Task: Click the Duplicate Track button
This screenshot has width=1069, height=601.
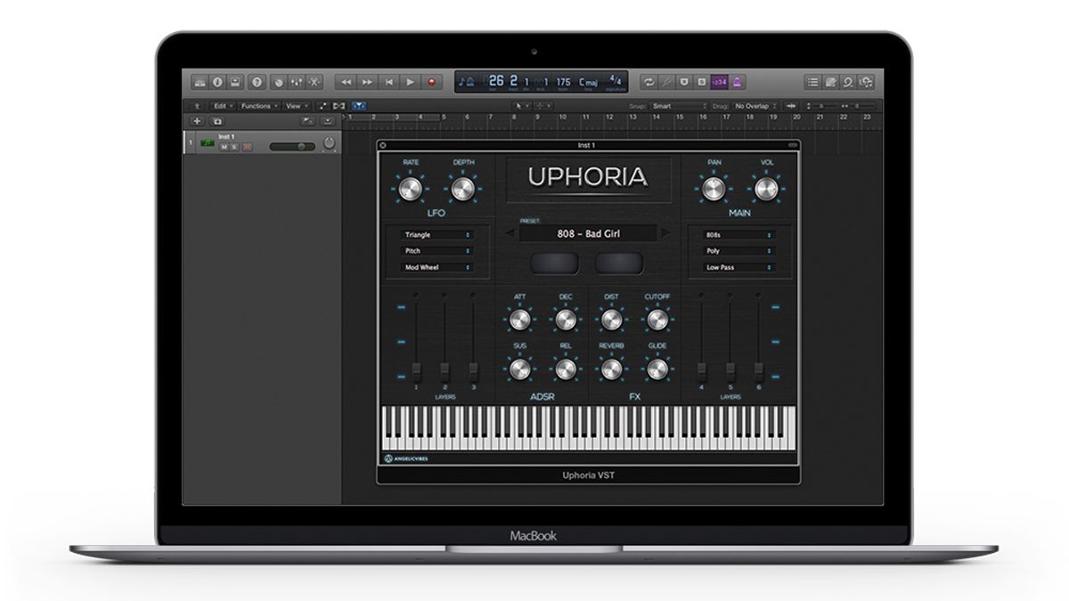Action: pyautogui.click(x=217, y=121)
